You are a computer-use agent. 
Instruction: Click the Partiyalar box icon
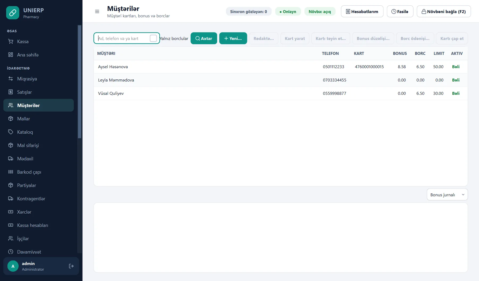tap(11, 185)
